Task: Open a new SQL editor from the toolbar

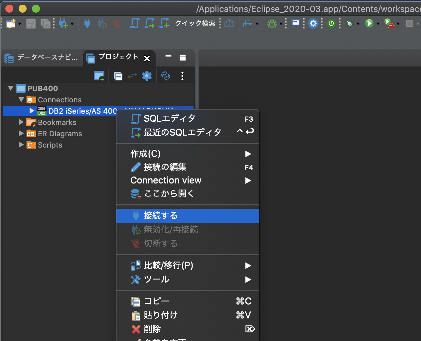Action: (x=135, y=23)
